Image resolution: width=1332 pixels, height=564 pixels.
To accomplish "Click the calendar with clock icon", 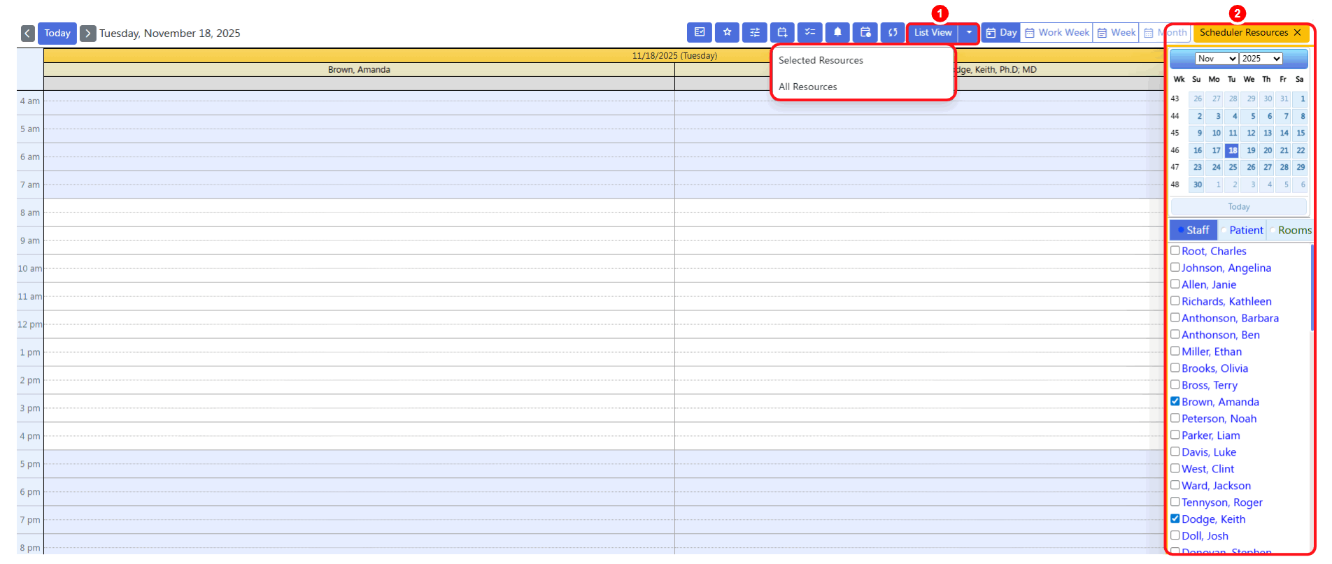I will 865,32.
